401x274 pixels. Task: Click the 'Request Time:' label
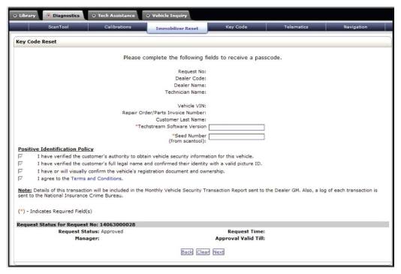point(246,231)
